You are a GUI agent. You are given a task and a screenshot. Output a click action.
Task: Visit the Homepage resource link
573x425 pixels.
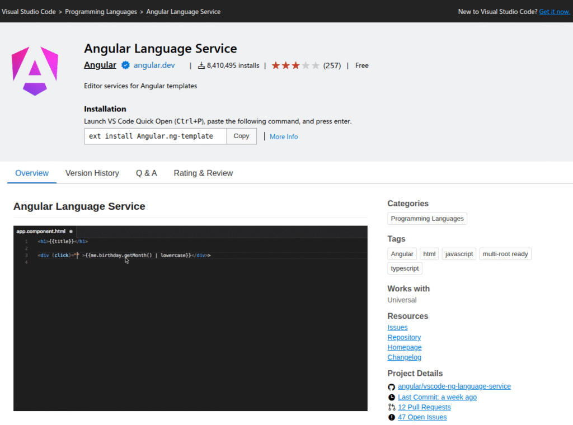pos(405,347)
